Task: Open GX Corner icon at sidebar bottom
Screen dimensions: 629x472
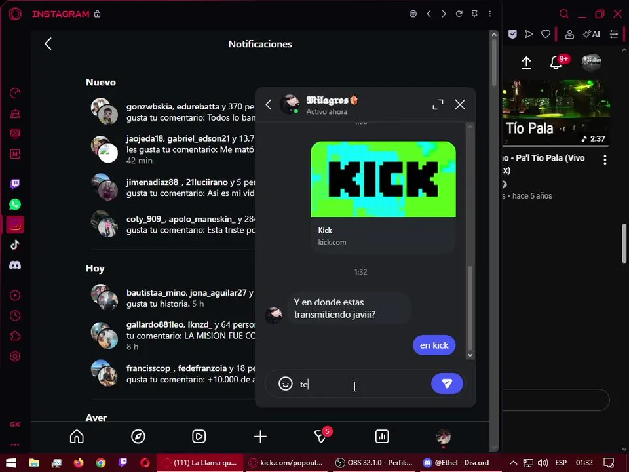Action: [x=15, y=424]
